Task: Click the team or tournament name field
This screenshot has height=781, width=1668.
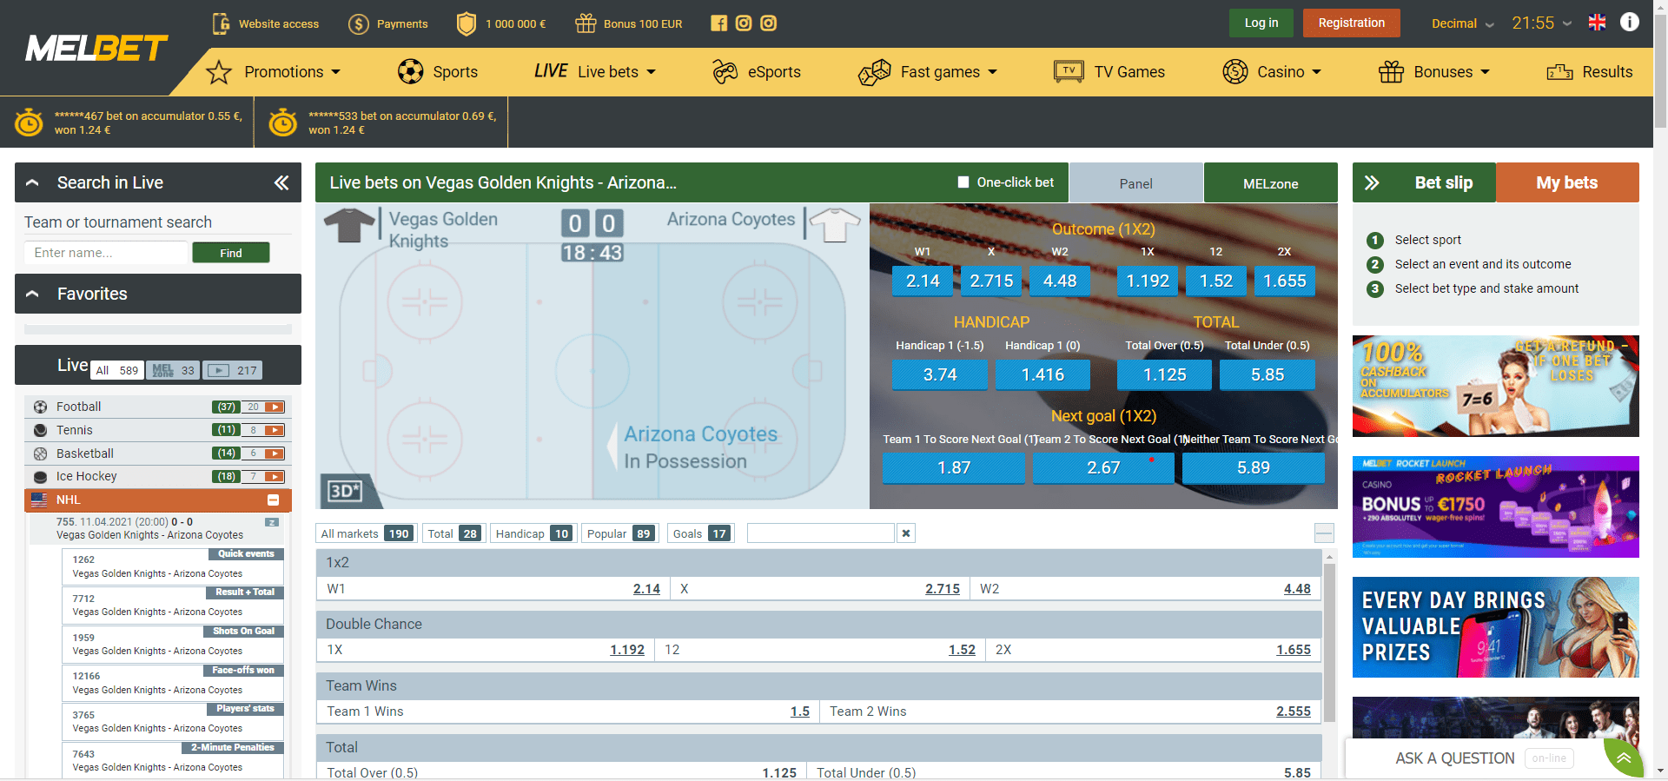Action: tap(106, 253)
